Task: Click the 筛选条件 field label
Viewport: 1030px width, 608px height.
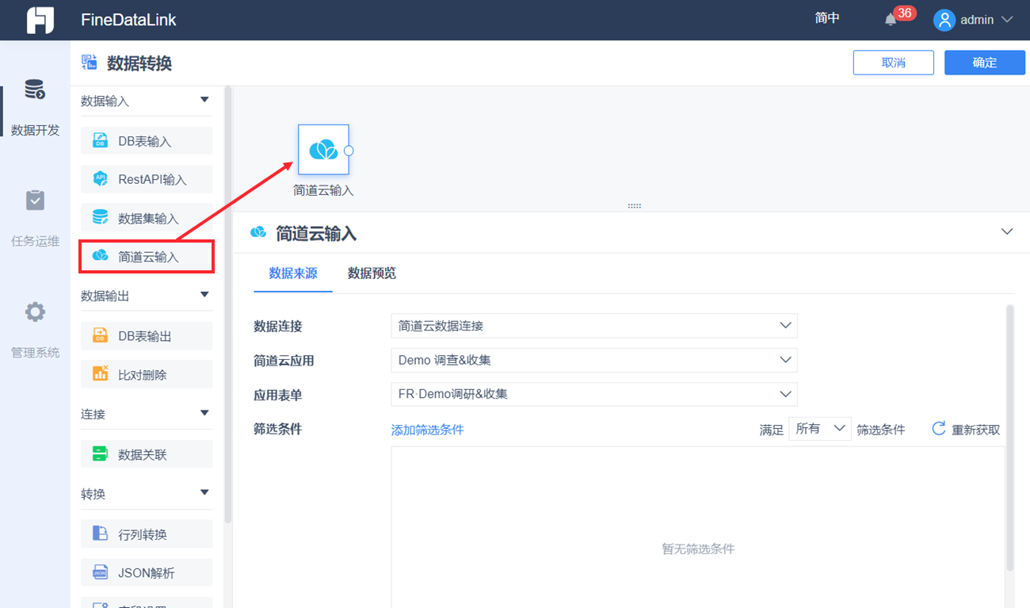Action: pyautogui.click(x=278, y=429)
